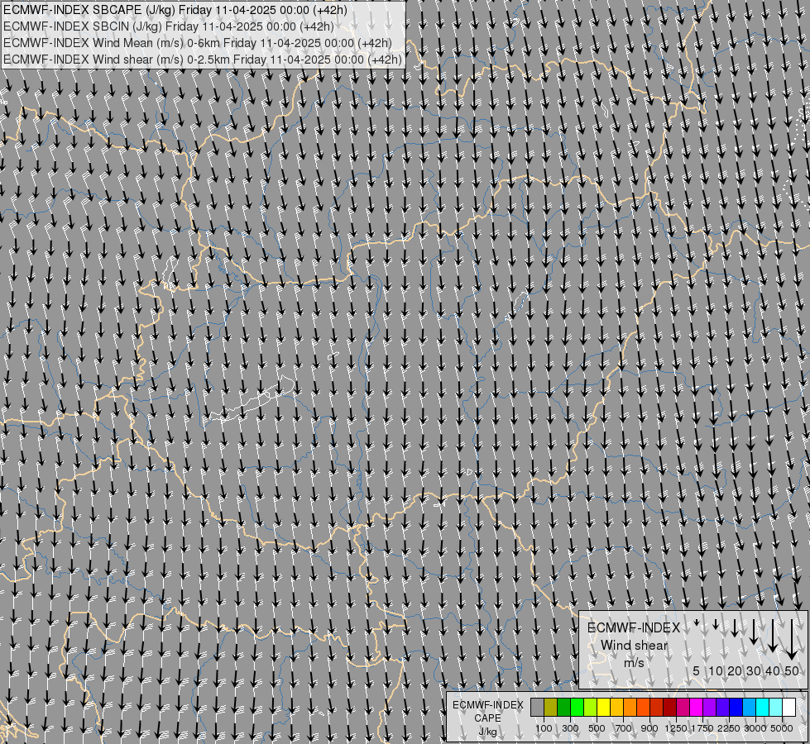This screenshot has width=810, height=744.
Task: Click the 2250 label under the CAPE scale
Action: [x=729, y=728]
